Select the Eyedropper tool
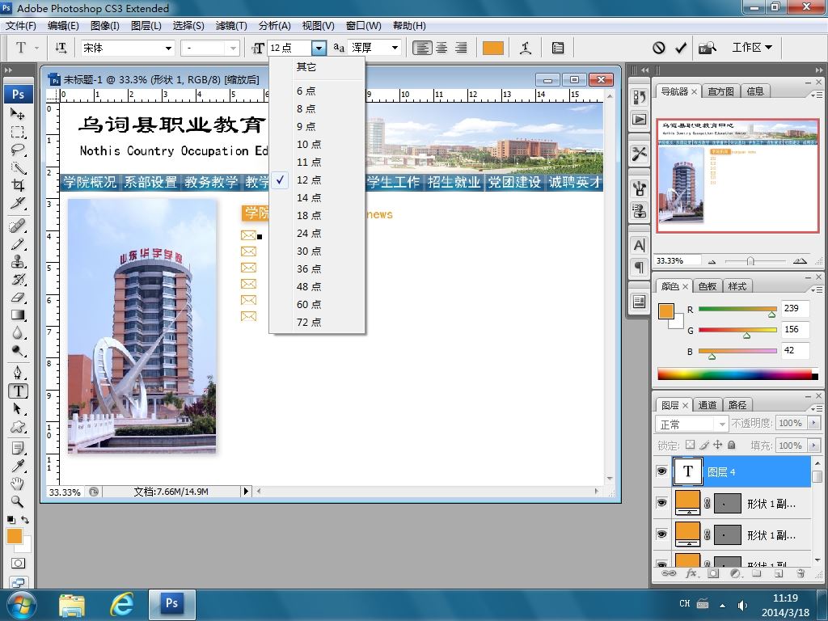This screenshot has width=828, height=621. pyautogui.click(x=18, y=467)
